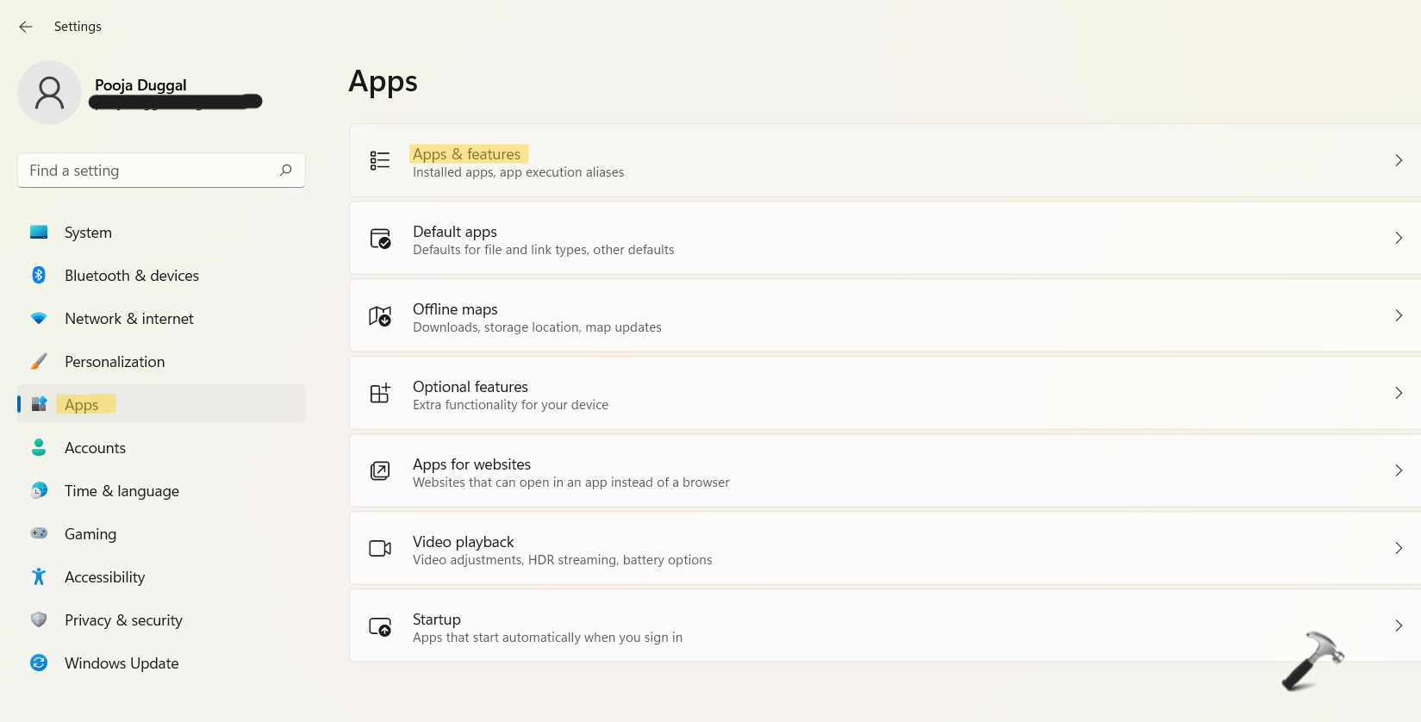Open System in the sidebar
1421x722 pixels.
coord(88,233)
